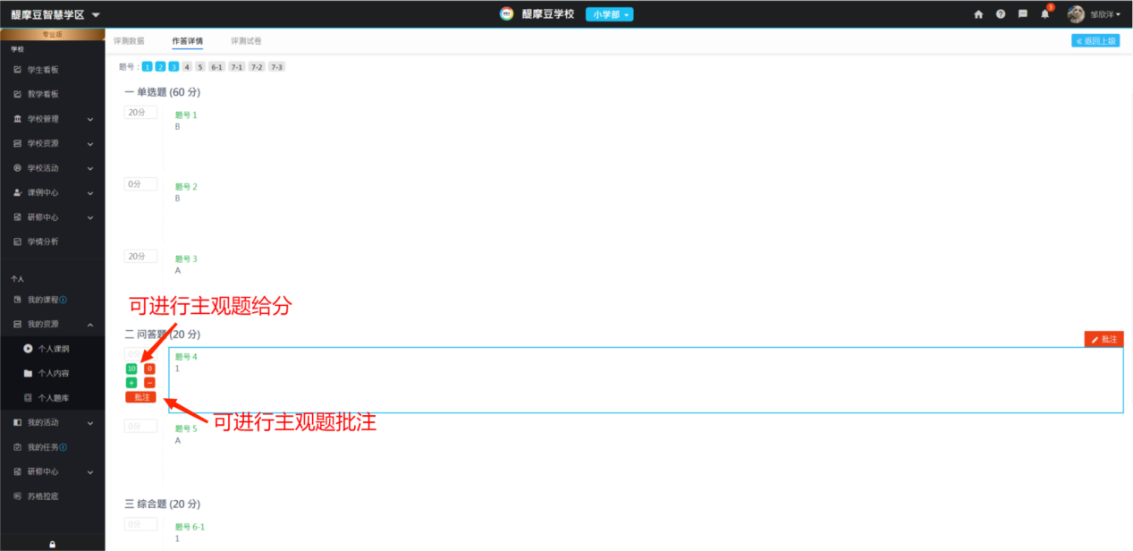This screenshot has width=1133, height=551.
Task: Open 个人课纲 in sidebar
Action: 53,349
